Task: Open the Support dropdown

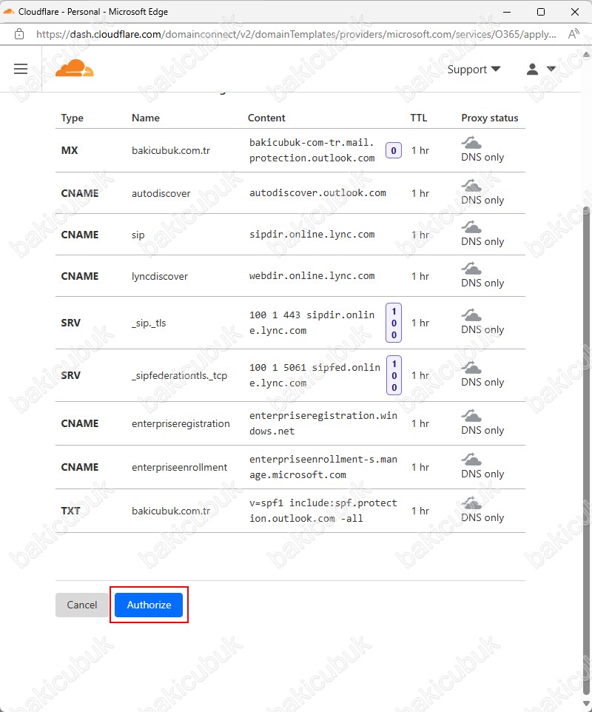Action: 474,70
